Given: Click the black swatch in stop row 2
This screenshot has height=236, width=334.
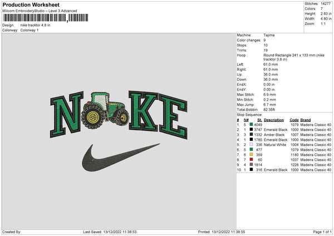Looking at the screenshot, I should coord(252,130).
